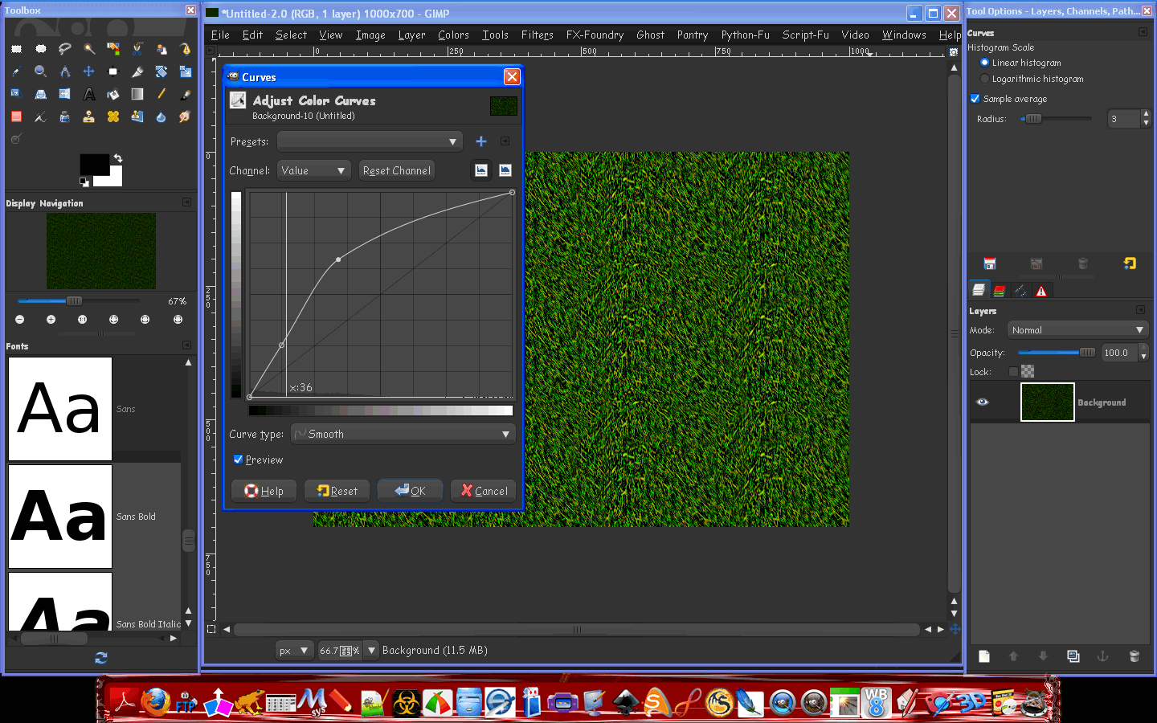The image size is (1157, 723).
Task: Switch to the Channels tab
Action: point(999,290)
